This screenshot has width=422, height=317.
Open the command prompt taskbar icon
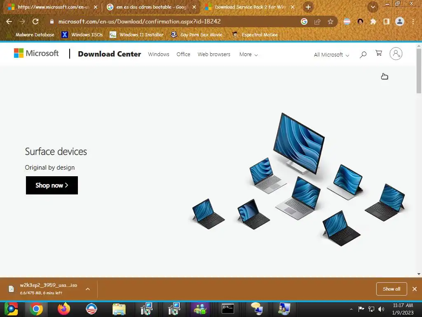pyautogui.click(x=228, y=309)
